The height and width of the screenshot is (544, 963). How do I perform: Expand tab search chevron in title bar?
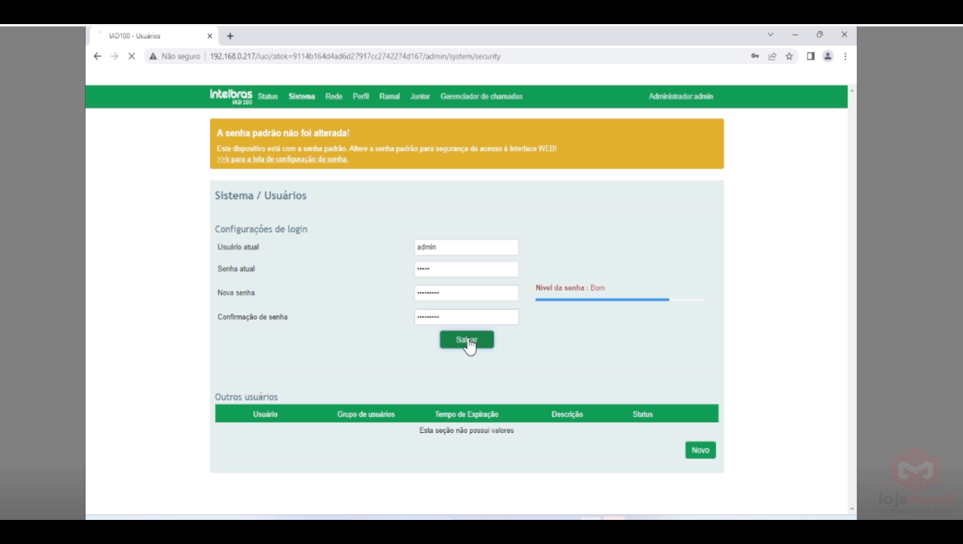tap(770, 35)
